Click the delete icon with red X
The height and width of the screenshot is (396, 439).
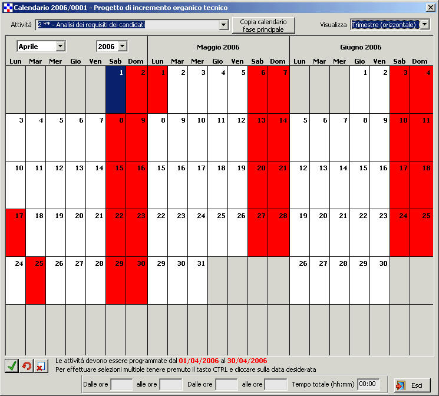click(x=39, y=366)
